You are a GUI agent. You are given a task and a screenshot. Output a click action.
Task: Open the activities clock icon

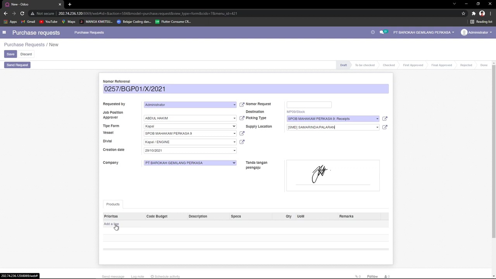(373, 33)
